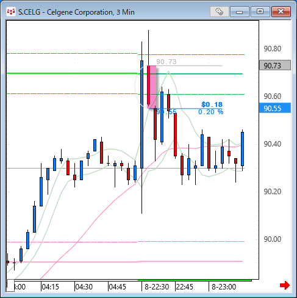This screenshot has width=297, height=298.
Task: Click the 90.40 price axis label
Action: pos(273,144)
